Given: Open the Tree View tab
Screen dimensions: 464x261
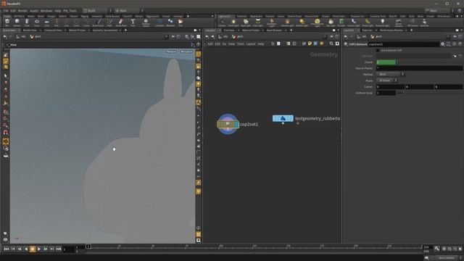Looking at the screenshot, I should [x=229, y=30].
